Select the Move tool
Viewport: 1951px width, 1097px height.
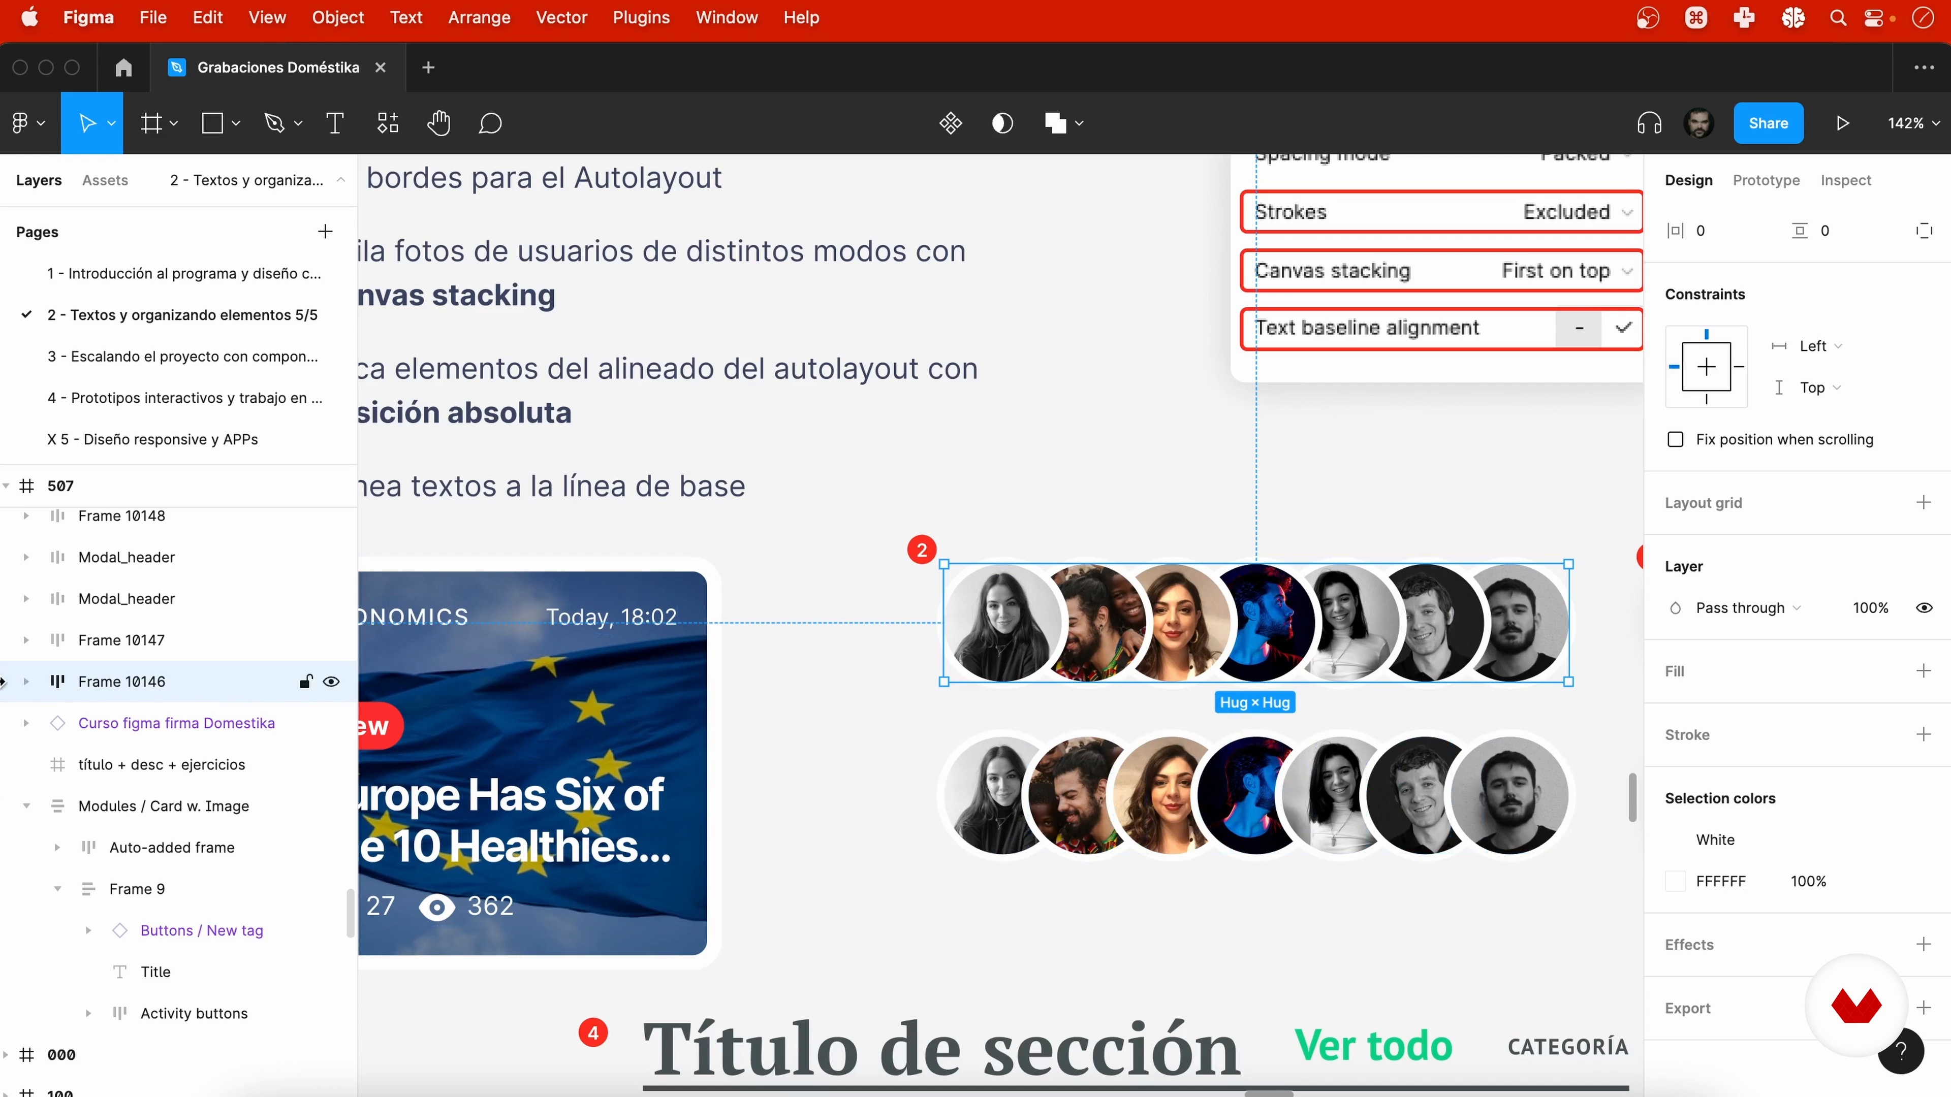point(87,122)
